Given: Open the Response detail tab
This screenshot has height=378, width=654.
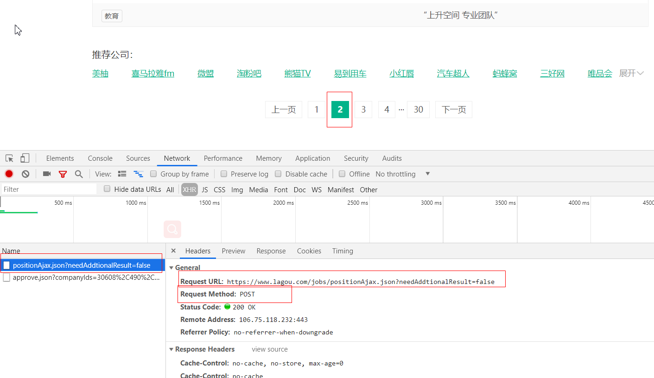Looking at the screenshot, I should (x=271, y=251).
